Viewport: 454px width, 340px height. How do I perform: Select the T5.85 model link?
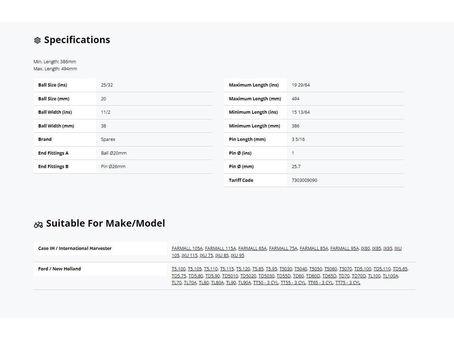[x=258, y=269]
